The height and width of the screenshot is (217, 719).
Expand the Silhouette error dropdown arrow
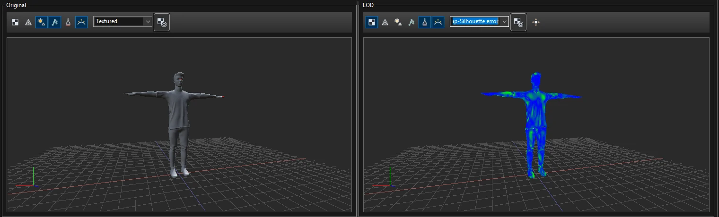click(x=504, y=21)
